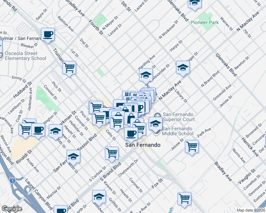Click the Hubbard St label

(x=23, y=90)
